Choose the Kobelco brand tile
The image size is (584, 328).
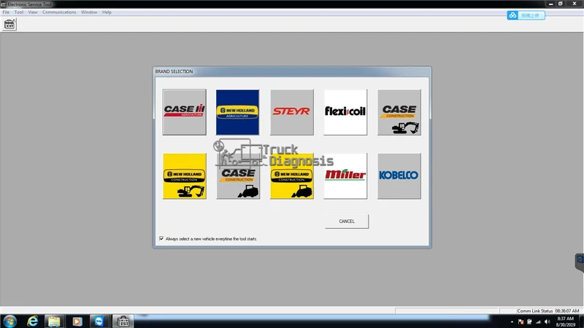pos(399,176)
